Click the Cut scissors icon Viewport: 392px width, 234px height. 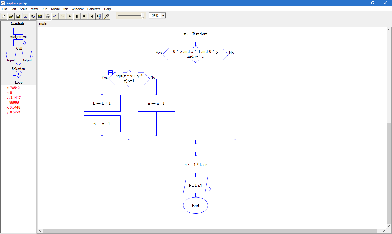26,16
